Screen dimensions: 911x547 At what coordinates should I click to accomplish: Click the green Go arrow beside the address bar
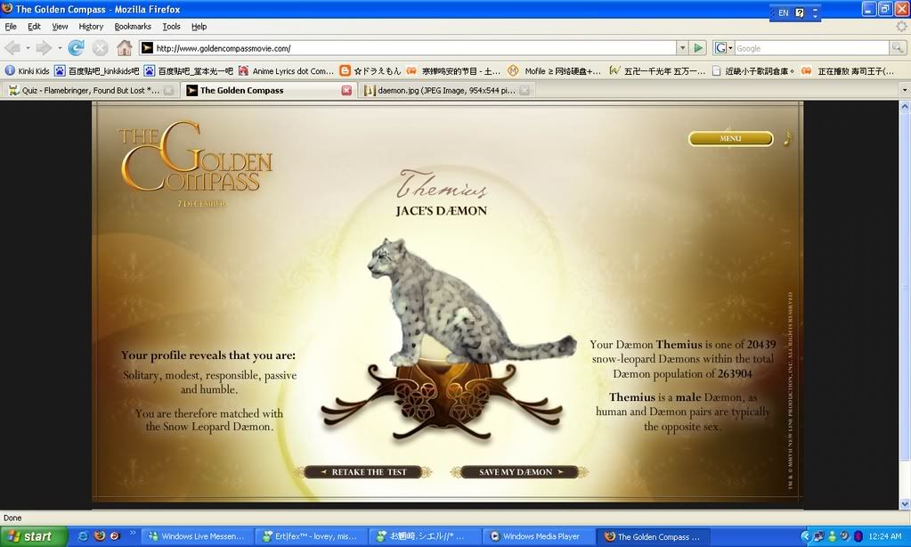(x=699, y=48)
